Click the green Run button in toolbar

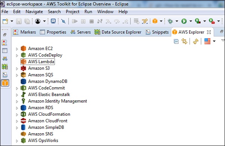[x=184, y=21]
